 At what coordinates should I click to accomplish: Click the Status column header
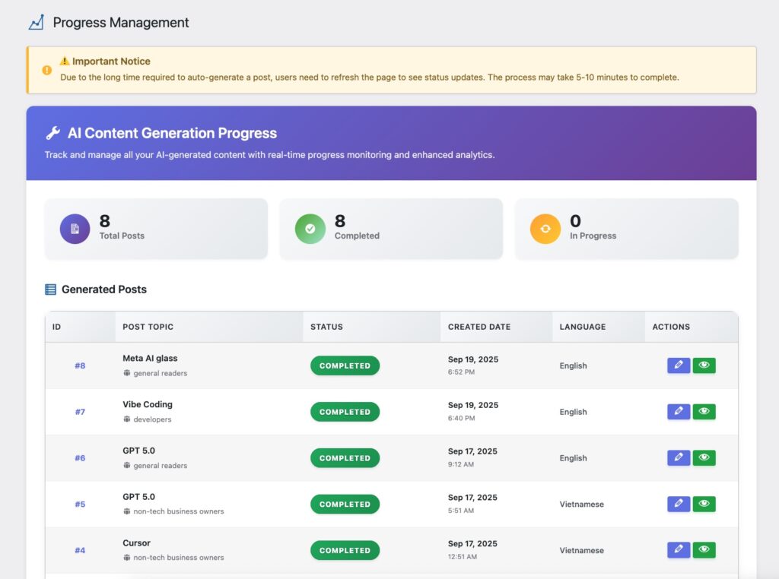point(326,327)
